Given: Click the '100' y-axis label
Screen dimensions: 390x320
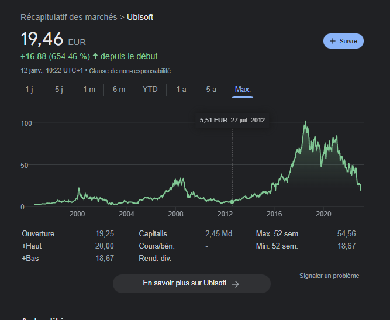Looking at the screenshot, I should click(x=26, y=123).
